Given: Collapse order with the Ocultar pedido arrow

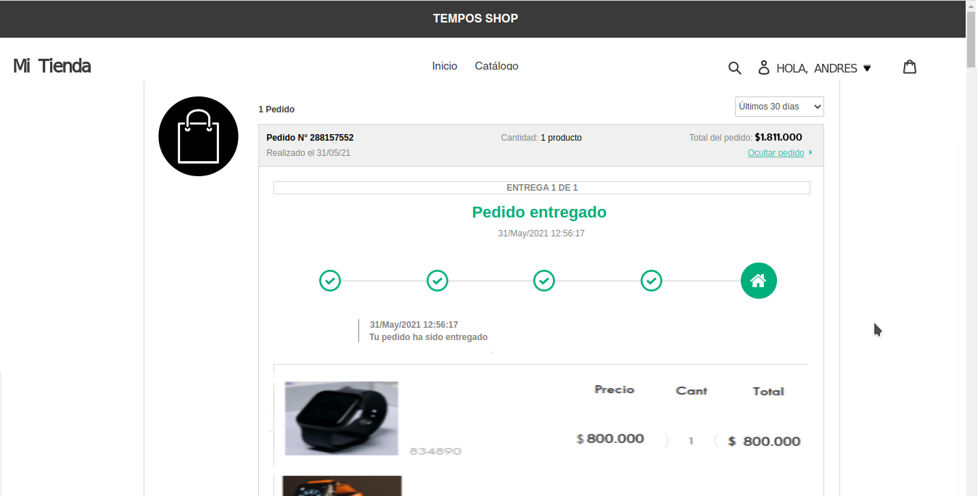Looking at the screenshot, I should (x=810, y=153).
